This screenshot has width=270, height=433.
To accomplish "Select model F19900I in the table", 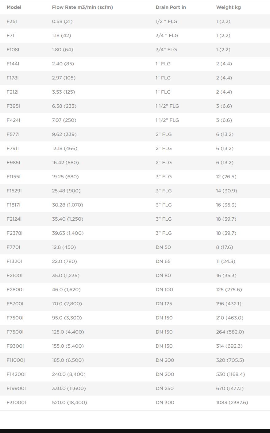I will (16, 389).
